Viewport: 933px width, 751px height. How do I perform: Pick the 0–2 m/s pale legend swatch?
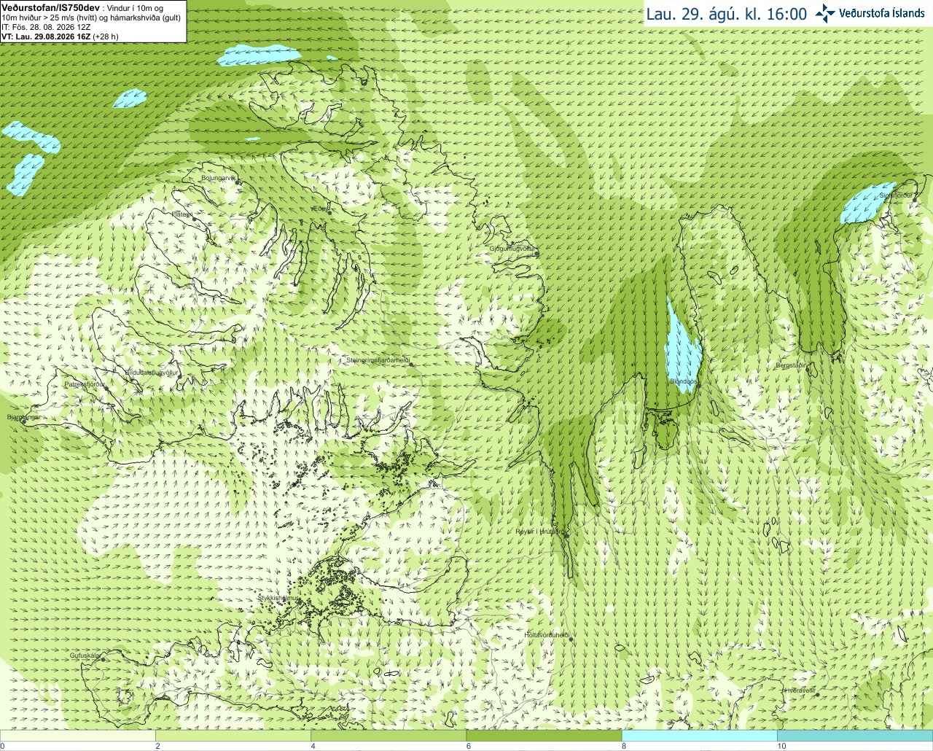click(x=78, y=736)
